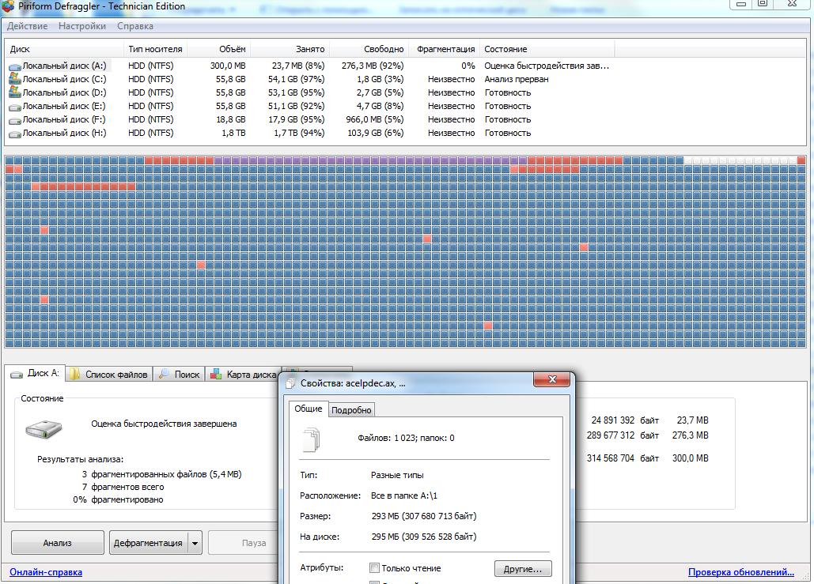Sort by Объём column header
Image resolution: width=814 pixels, height=584 pixels.
click(x=218, y=49)
